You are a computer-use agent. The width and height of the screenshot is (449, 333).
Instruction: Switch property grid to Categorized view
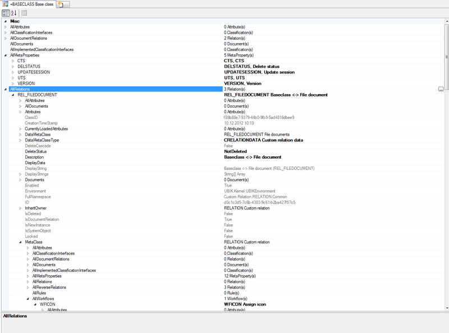6,13
